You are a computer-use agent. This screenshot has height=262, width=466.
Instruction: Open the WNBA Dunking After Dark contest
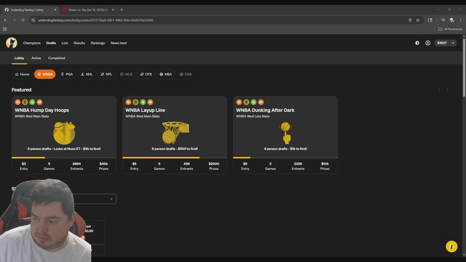tap(285, 135)
